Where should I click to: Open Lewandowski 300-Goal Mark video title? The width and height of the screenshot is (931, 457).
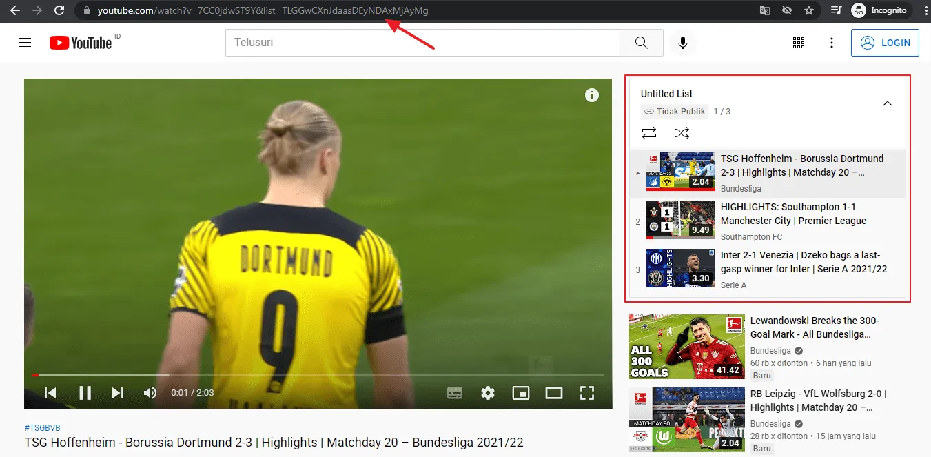tap(815, 327)
